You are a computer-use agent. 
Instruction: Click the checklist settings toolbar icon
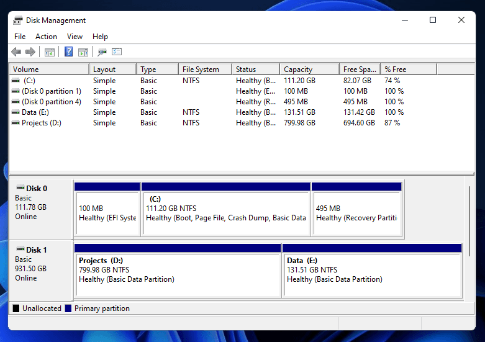tap(117, 52)
